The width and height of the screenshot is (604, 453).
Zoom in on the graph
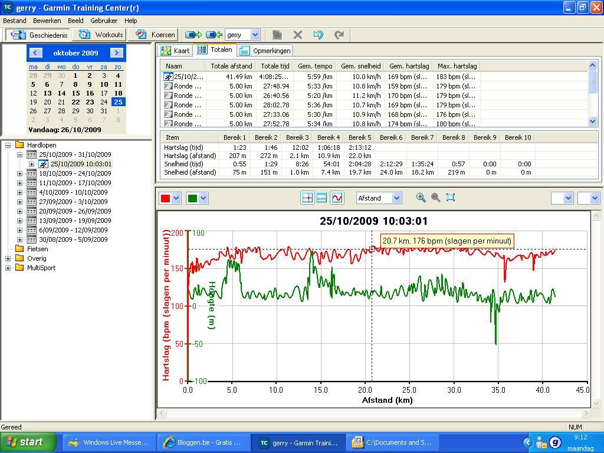421,198
